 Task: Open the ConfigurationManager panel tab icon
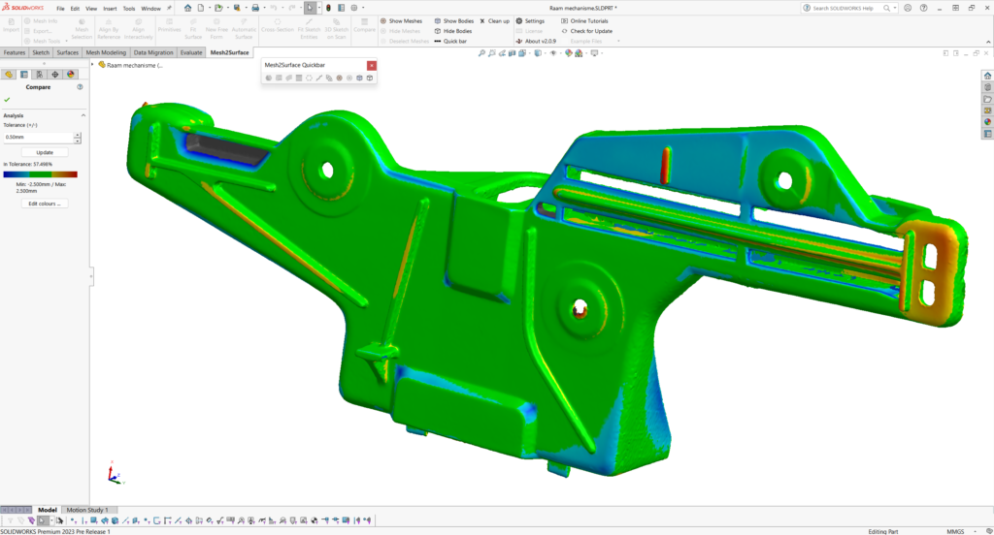click(40, 74)
